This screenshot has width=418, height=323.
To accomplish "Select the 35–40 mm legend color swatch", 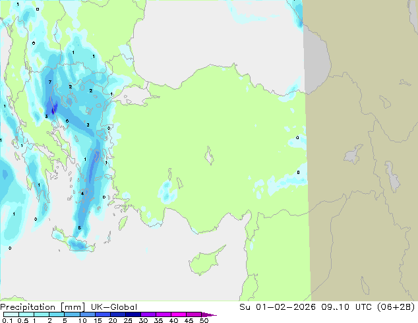I will (x=164, y=314).
